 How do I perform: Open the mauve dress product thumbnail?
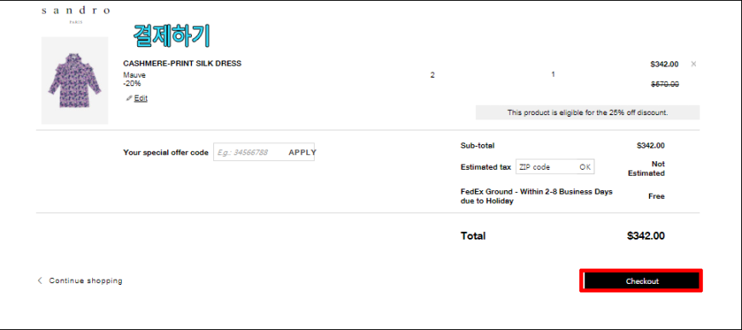(x=75, y=80)
